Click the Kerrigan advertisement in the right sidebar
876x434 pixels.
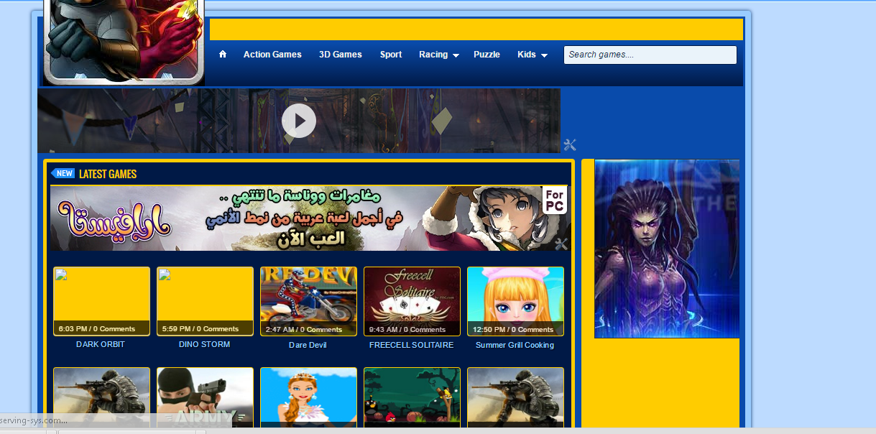pos(666,248)
